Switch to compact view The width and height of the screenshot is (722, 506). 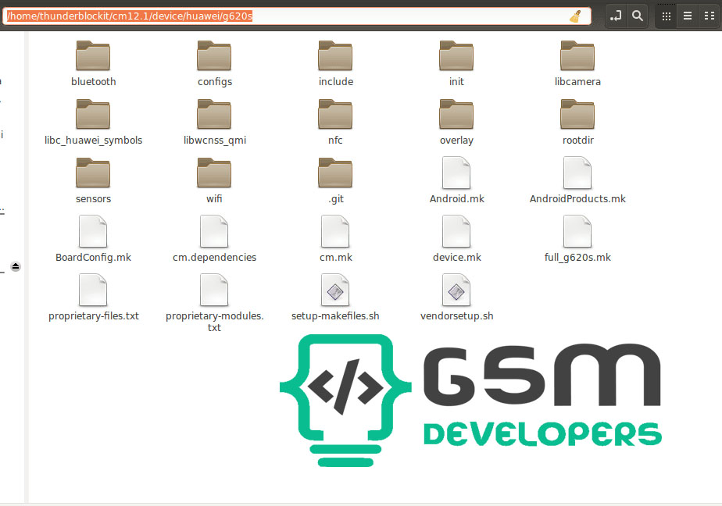(x=709, y=16)
